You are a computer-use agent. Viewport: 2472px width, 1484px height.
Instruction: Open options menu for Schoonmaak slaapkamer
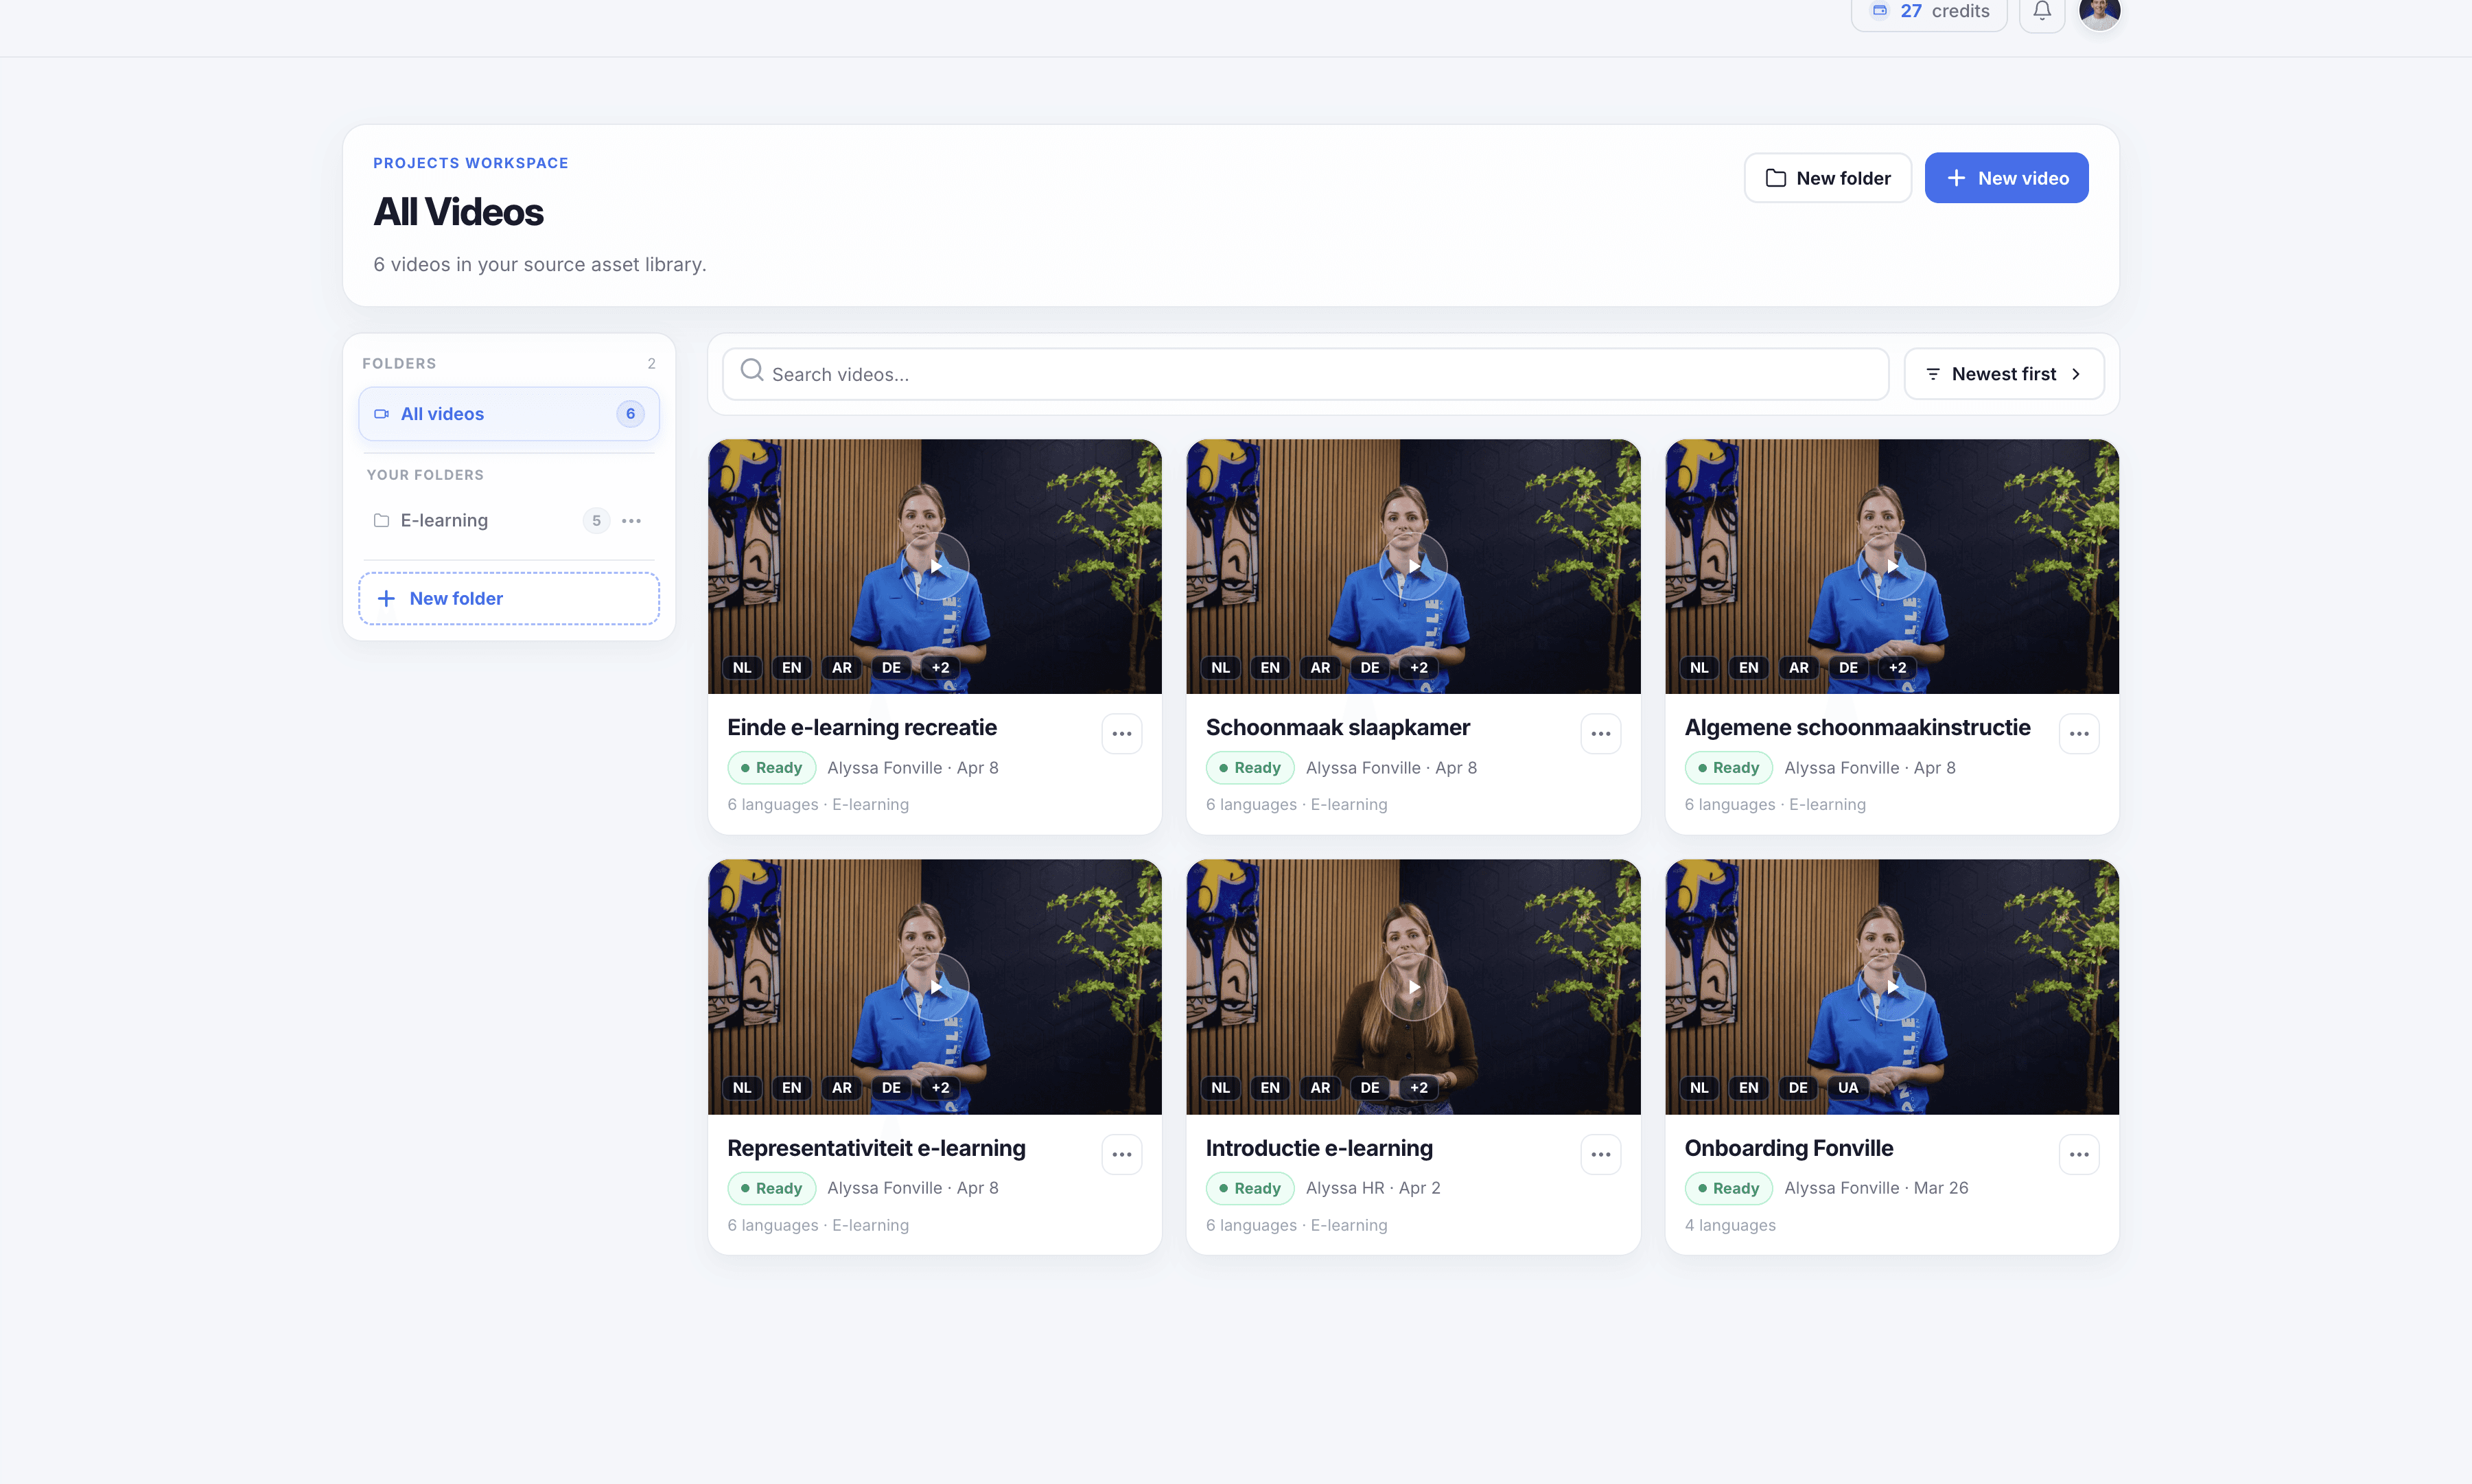pos(1600,733)
